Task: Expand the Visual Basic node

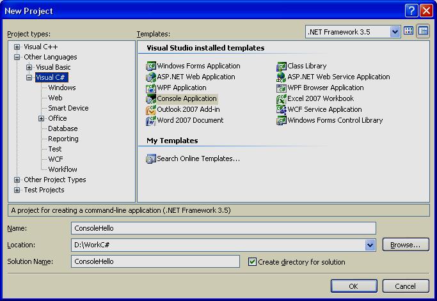Action: [29, 67]
